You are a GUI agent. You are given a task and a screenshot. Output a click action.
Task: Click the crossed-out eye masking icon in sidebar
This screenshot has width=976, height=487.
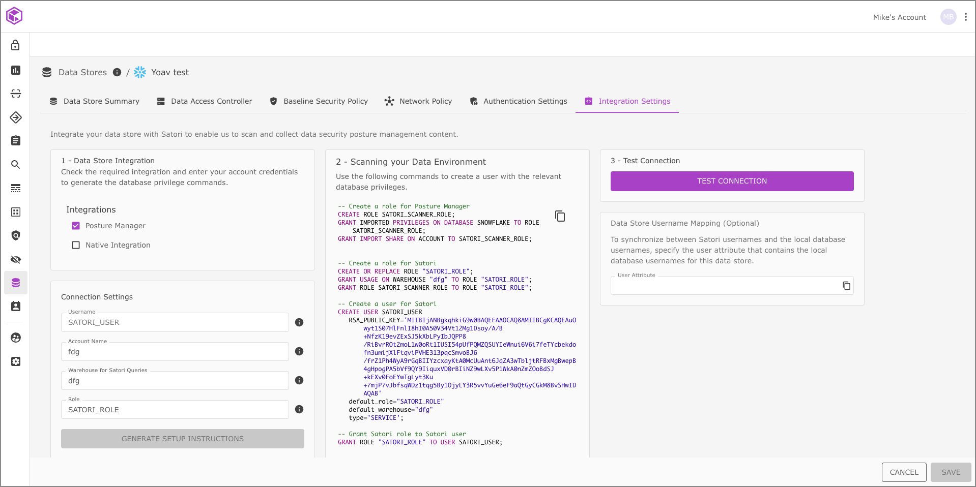pyautogui.click(x=16, y=260)
